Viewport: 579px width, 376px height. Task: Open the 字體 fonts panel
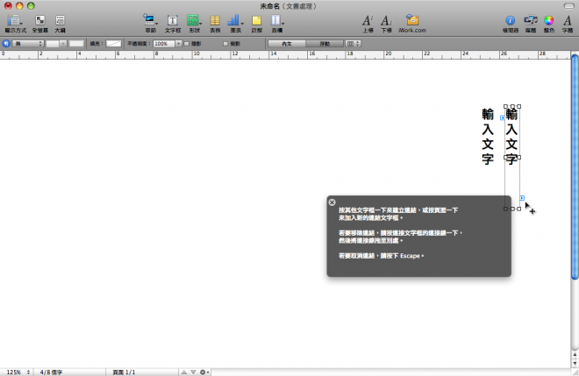click(567, 20)
